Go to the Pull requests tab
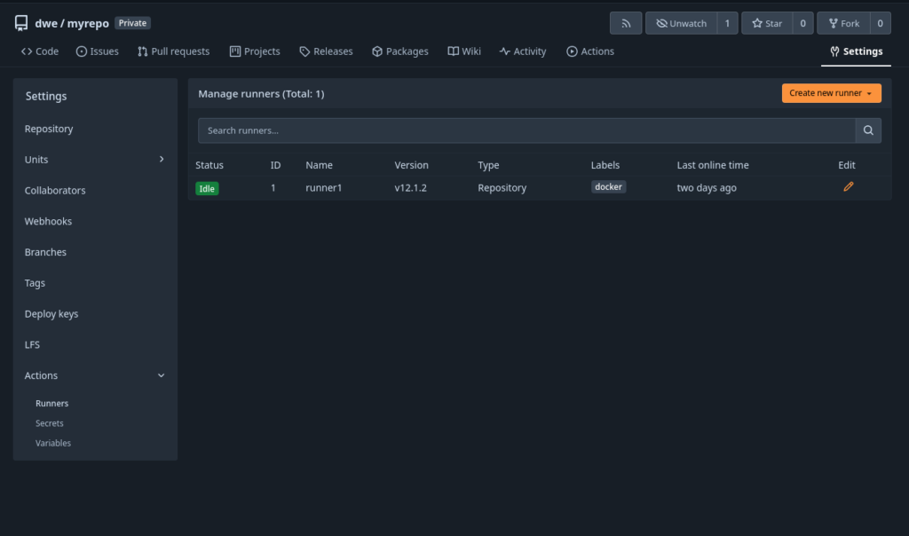The height and width of the screenshot is (536, 909). coord(174,51)
